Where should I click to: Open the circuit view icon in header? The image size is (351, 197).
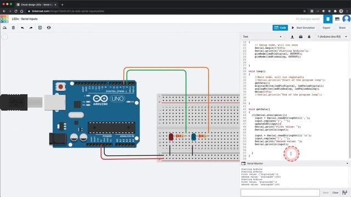point(328,19)
